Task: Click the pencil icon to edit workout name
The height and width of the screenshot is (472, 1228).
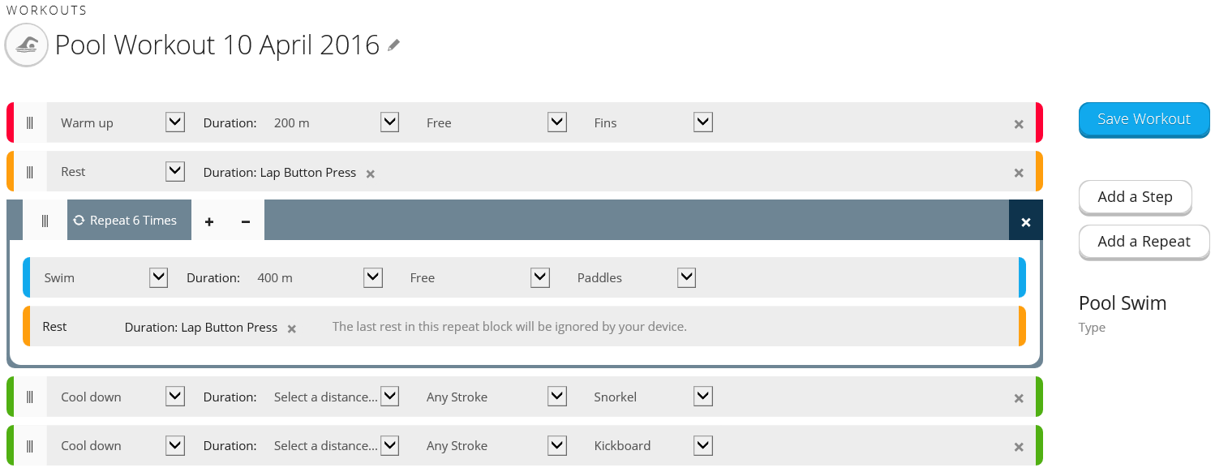Action: point(394,45)
